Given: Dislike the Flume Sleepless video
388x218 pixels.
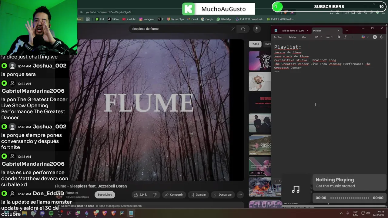Looking at the screenshot, I should (x=155, y=195).
